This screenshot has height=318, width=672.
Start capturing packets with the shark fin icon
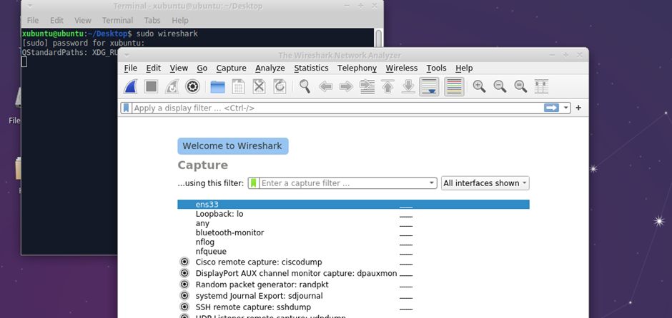[130, 87]
